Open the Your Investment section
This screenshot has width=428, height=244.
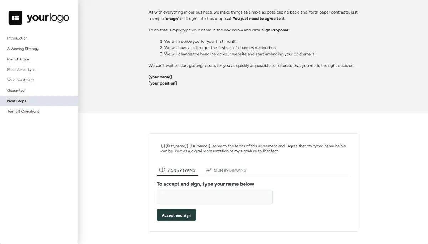click(20, 80)
